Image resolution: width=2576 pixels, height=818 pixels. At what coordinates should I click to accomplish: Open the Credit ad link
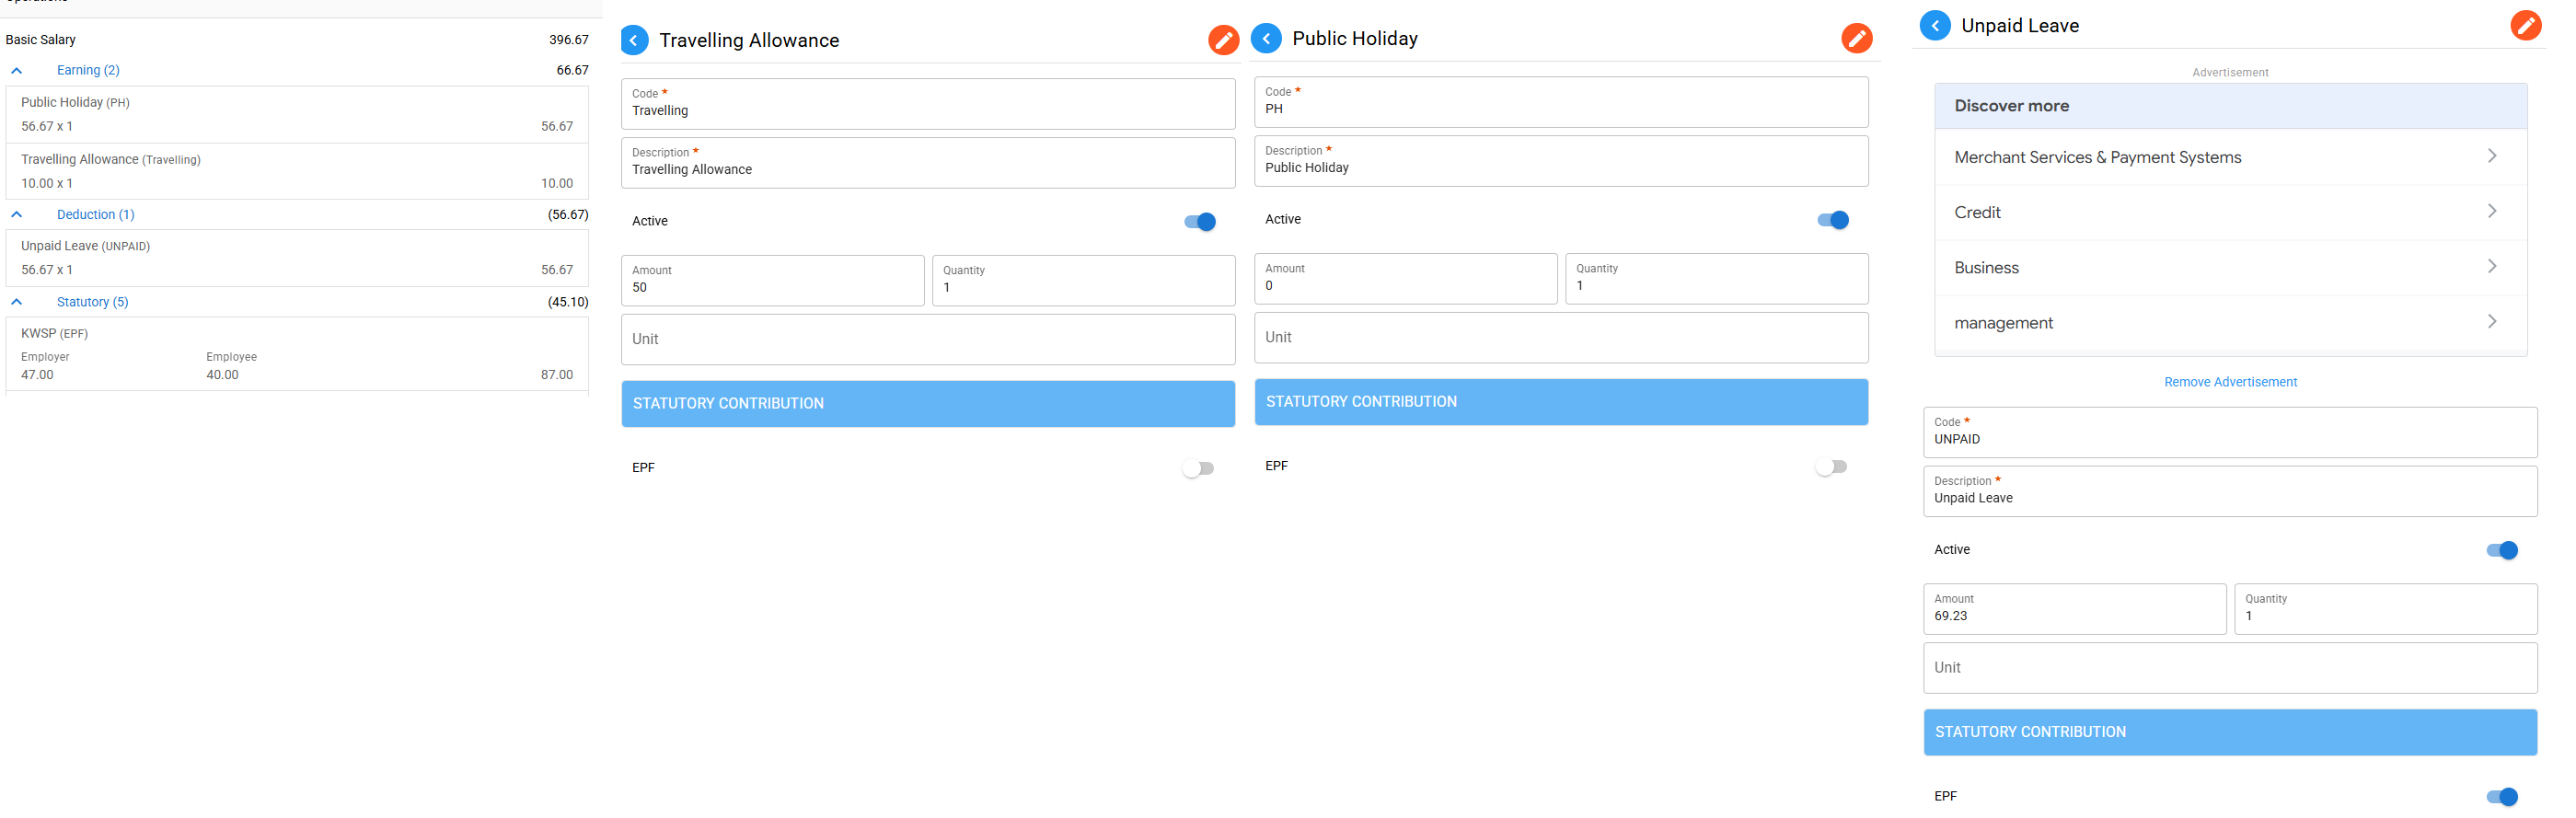coord(2230,212)
